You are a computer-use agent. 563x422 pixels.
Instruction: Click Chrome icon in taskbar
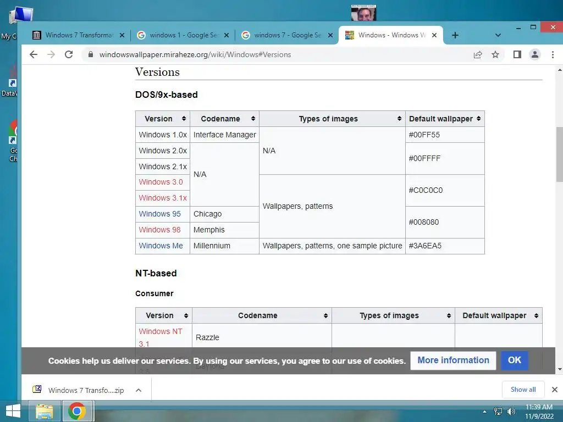[77, 411]
